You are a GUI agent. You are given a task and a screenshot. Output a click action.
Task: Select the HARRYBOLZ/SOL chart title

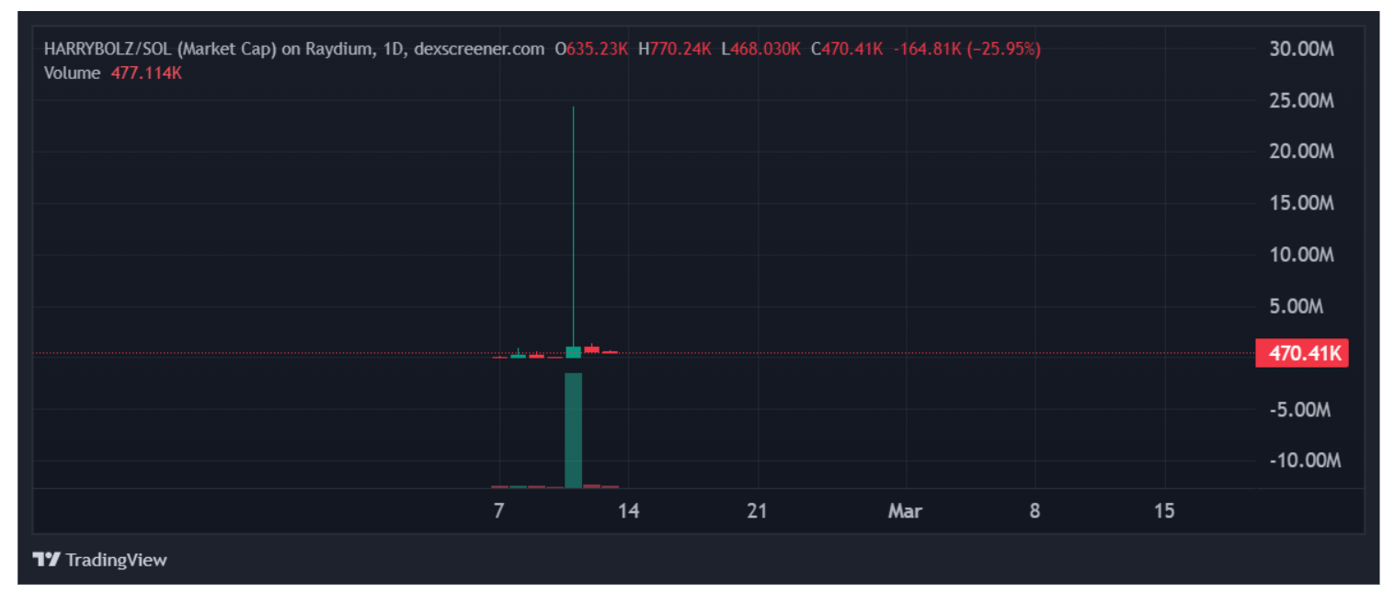tap(294, 49)
